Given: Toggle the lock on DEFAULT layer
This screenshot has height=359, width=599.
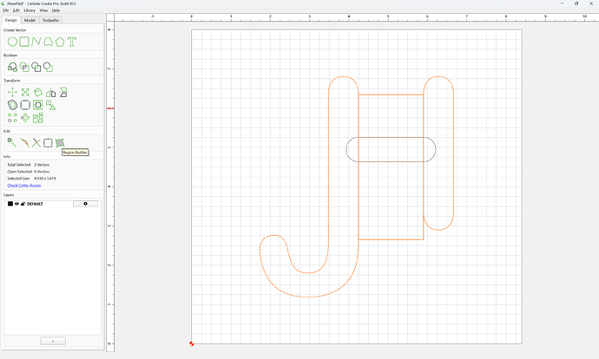Looking at the screenshot, I should (23, 204).
